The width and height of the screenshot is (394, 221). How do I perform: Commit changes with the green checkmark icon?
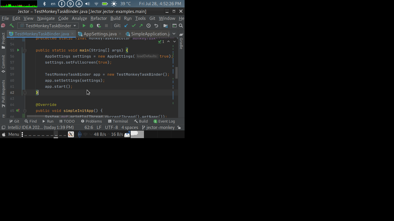(x=134, y=26)
